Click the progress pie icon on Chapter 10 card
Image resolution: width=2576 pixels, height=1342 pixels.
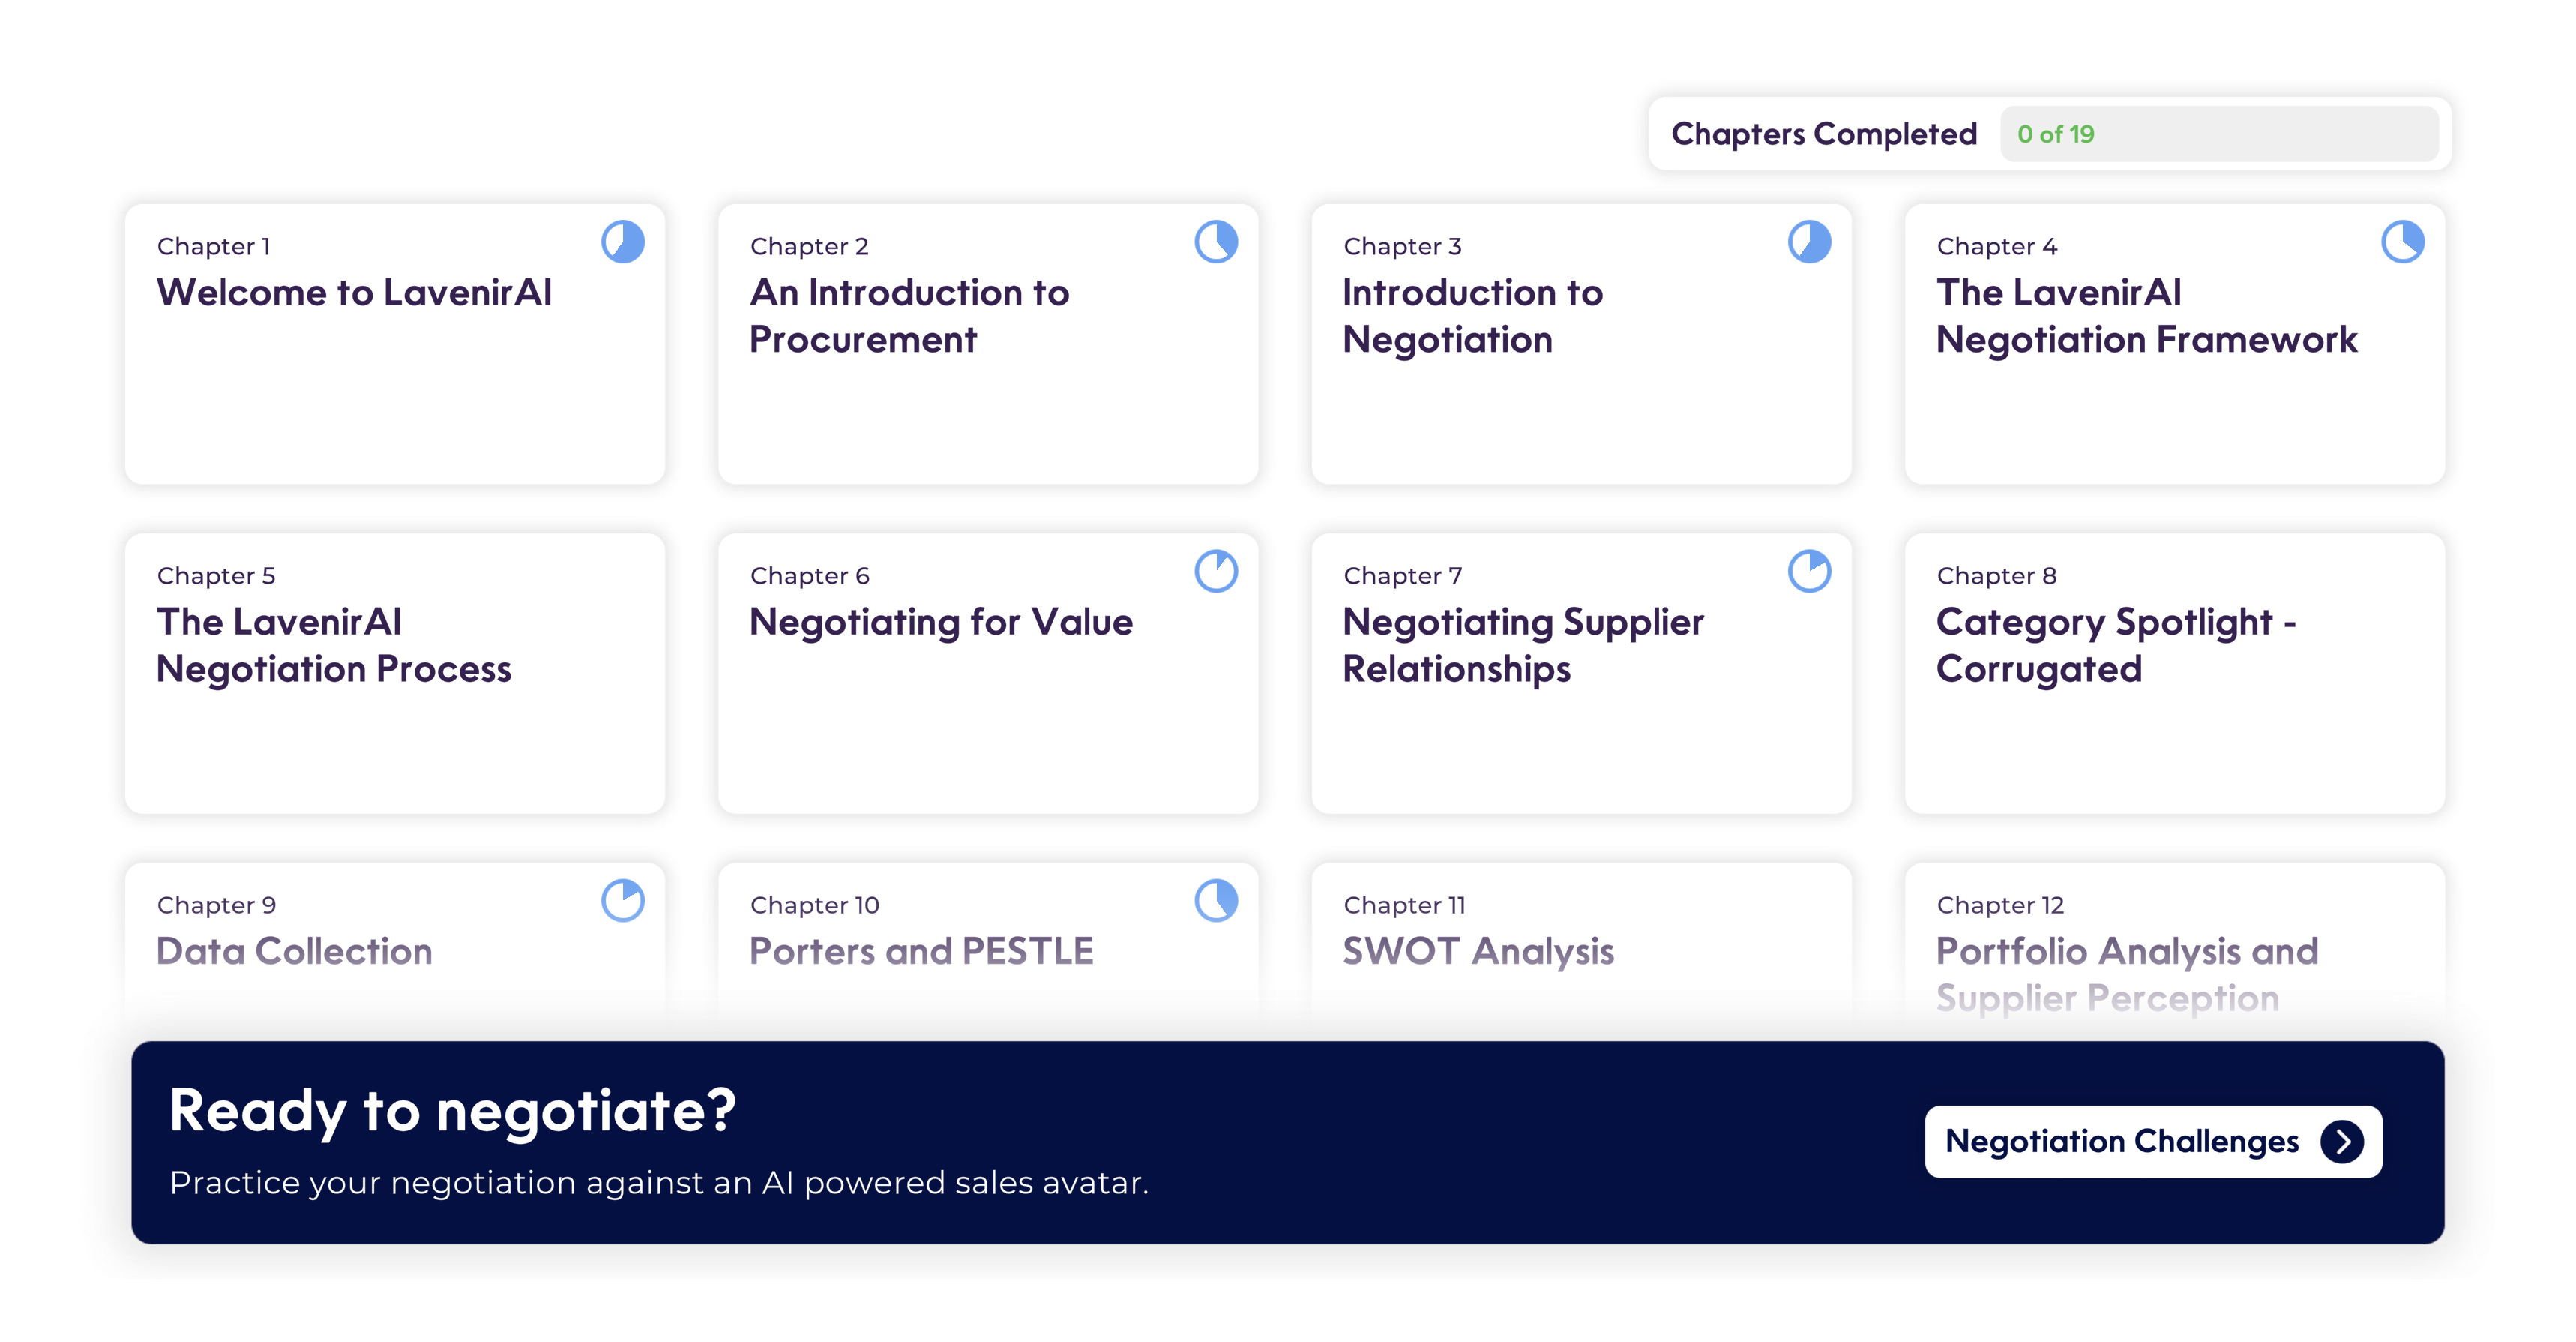1216,901
